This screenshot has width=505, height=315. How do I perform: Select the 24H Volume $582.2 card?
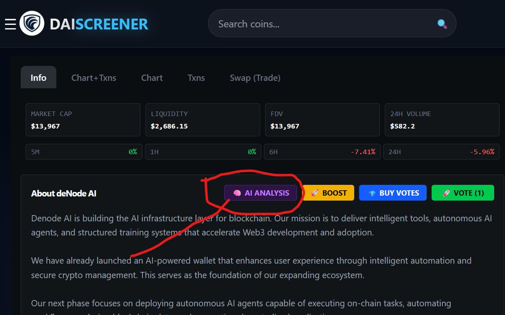442,120
